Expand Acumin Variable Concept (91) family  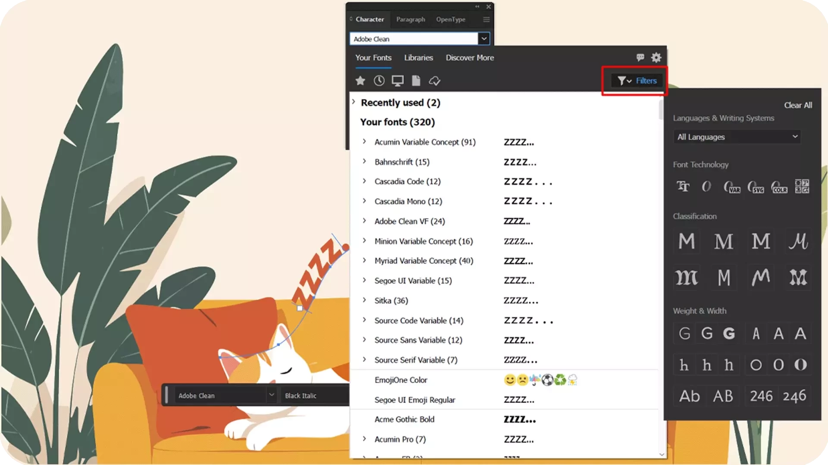tap(364, 141)
